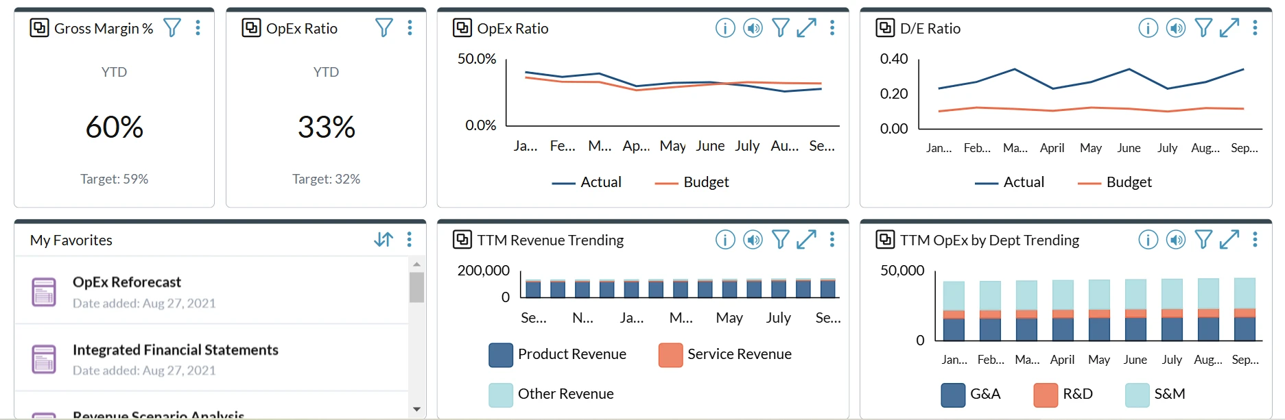Toggle Budget series in D/E Ratio legend

coord(1114,182)
